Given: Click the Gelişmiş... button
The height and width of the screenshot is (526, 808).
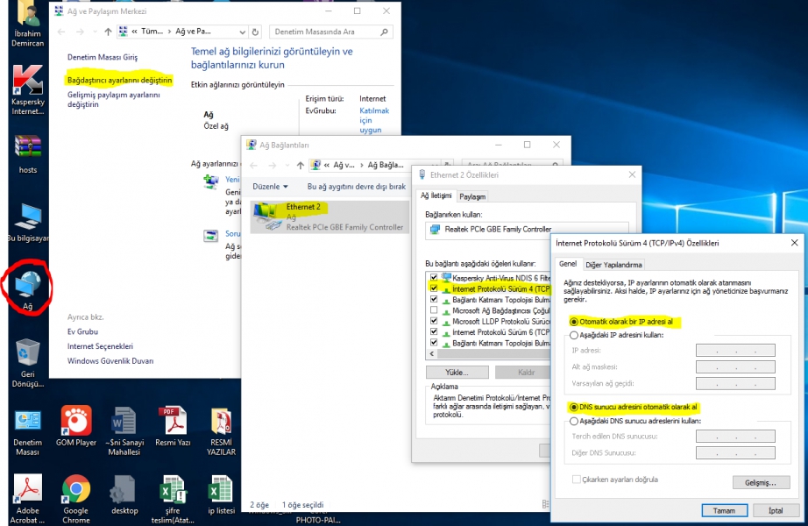Looking at the screenshot, I should point(760,482).
